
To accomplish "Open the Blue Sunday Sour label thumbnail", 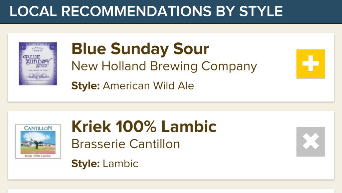I will click(38, 64).
